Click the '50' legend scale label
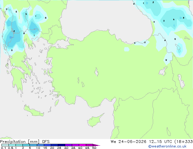This screenshot has height=149, width=193. [x=94, y=148]
